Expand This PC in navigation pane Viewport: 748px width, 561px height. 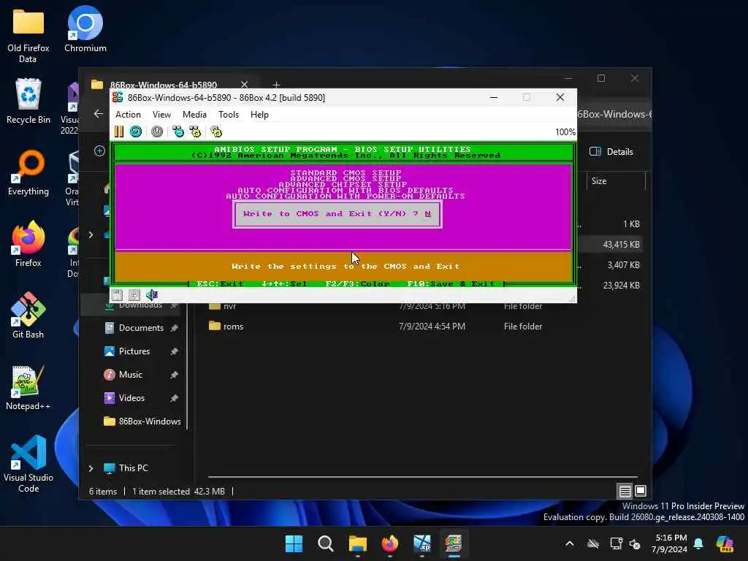tap(91, 468)
